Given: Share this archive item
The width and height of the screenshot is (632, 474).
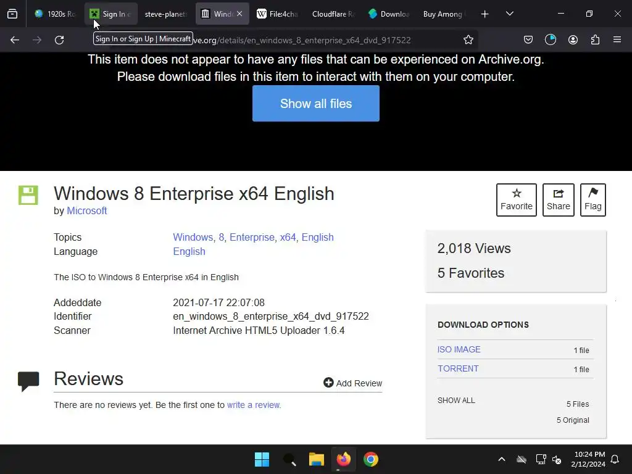Looking at the screenshot, I should (558, 200).
